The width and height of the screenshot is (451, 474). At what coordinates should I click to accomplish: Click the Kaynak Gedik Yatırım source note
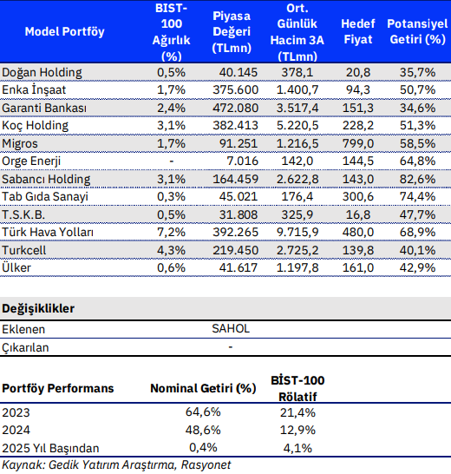click(116, 465)
